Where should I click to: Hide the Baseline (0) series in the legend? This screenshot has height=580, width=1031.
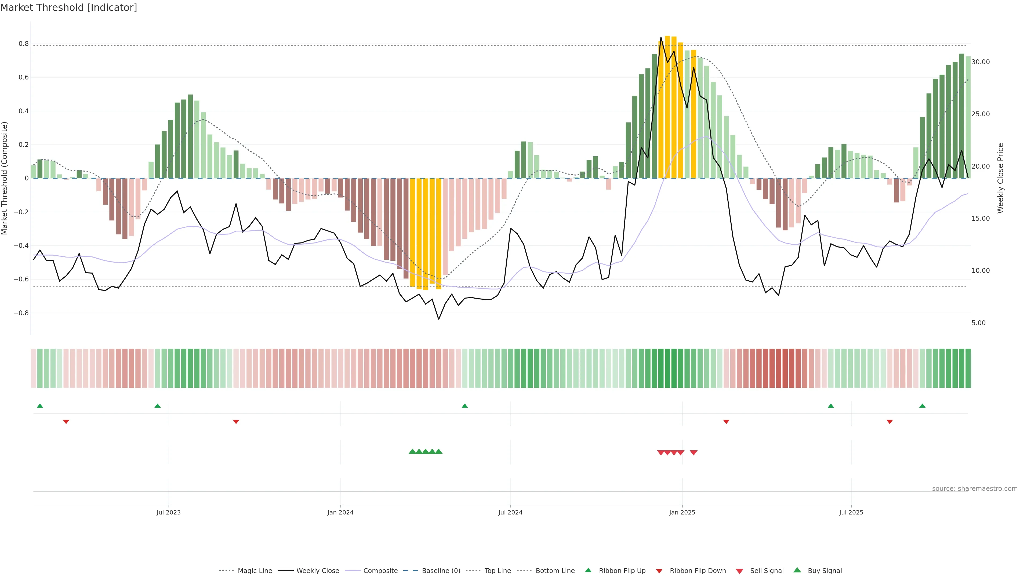pyautogui.click(x=441, y=571)
